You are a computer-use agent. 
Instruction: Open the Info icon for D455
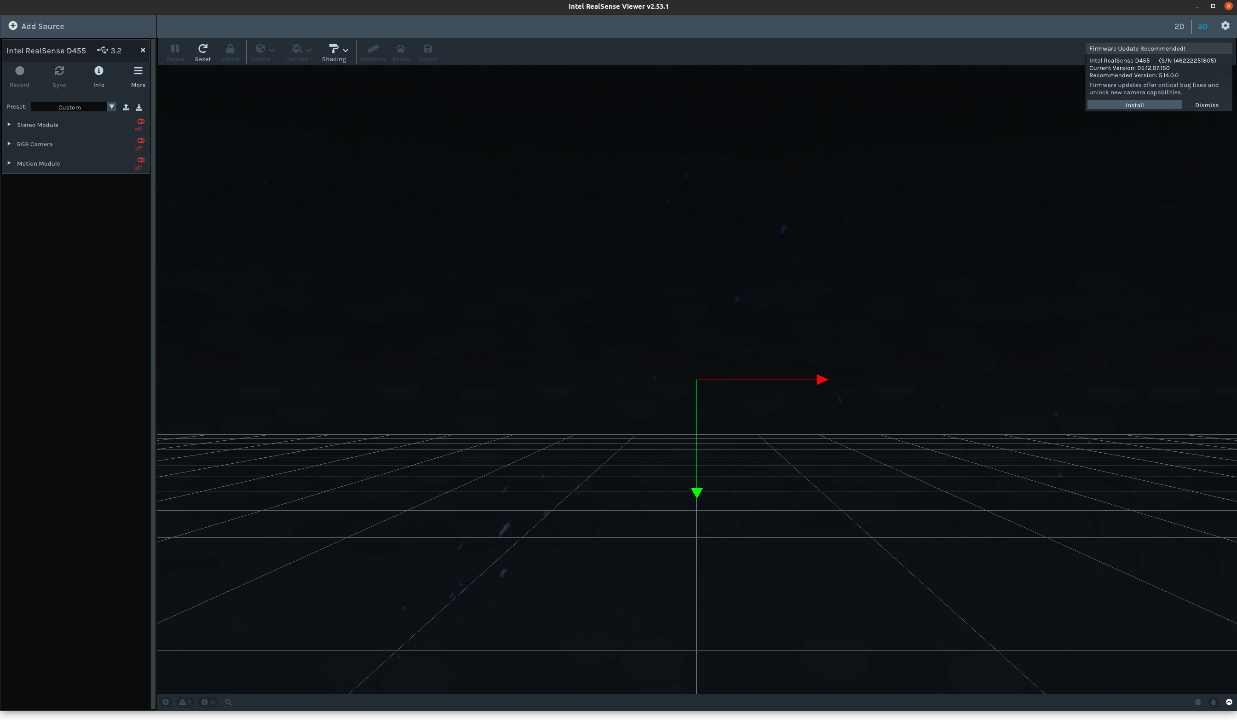pos(98,71)
